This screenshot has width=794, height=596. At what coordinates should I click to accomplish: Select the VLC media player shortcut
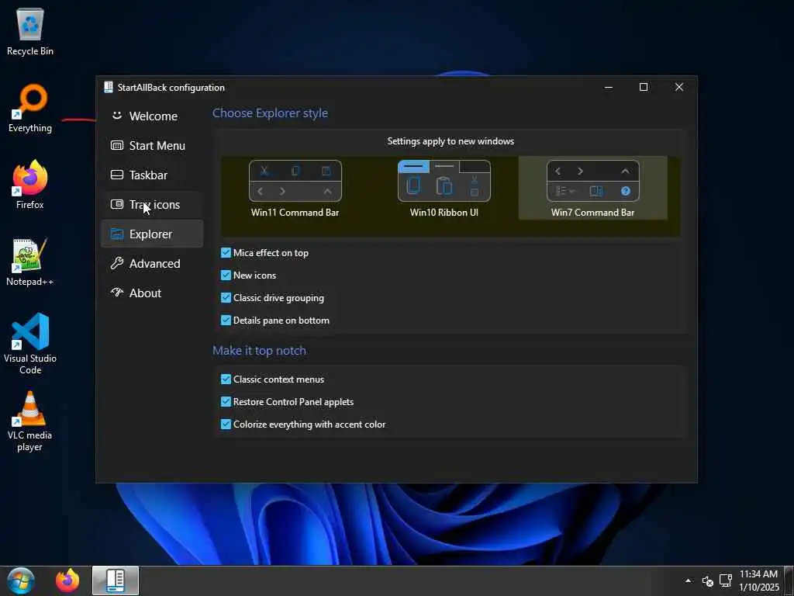tap(30, 421)
